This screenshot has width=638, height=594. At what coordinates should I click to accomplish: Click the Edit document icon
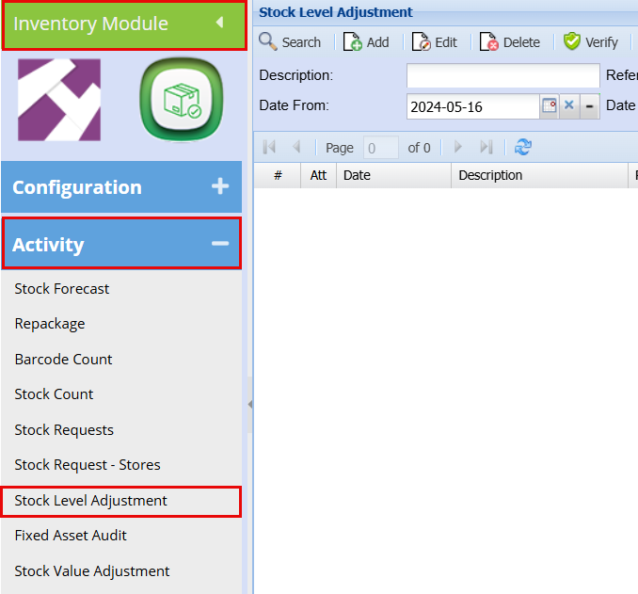click(x=421, y=41)
